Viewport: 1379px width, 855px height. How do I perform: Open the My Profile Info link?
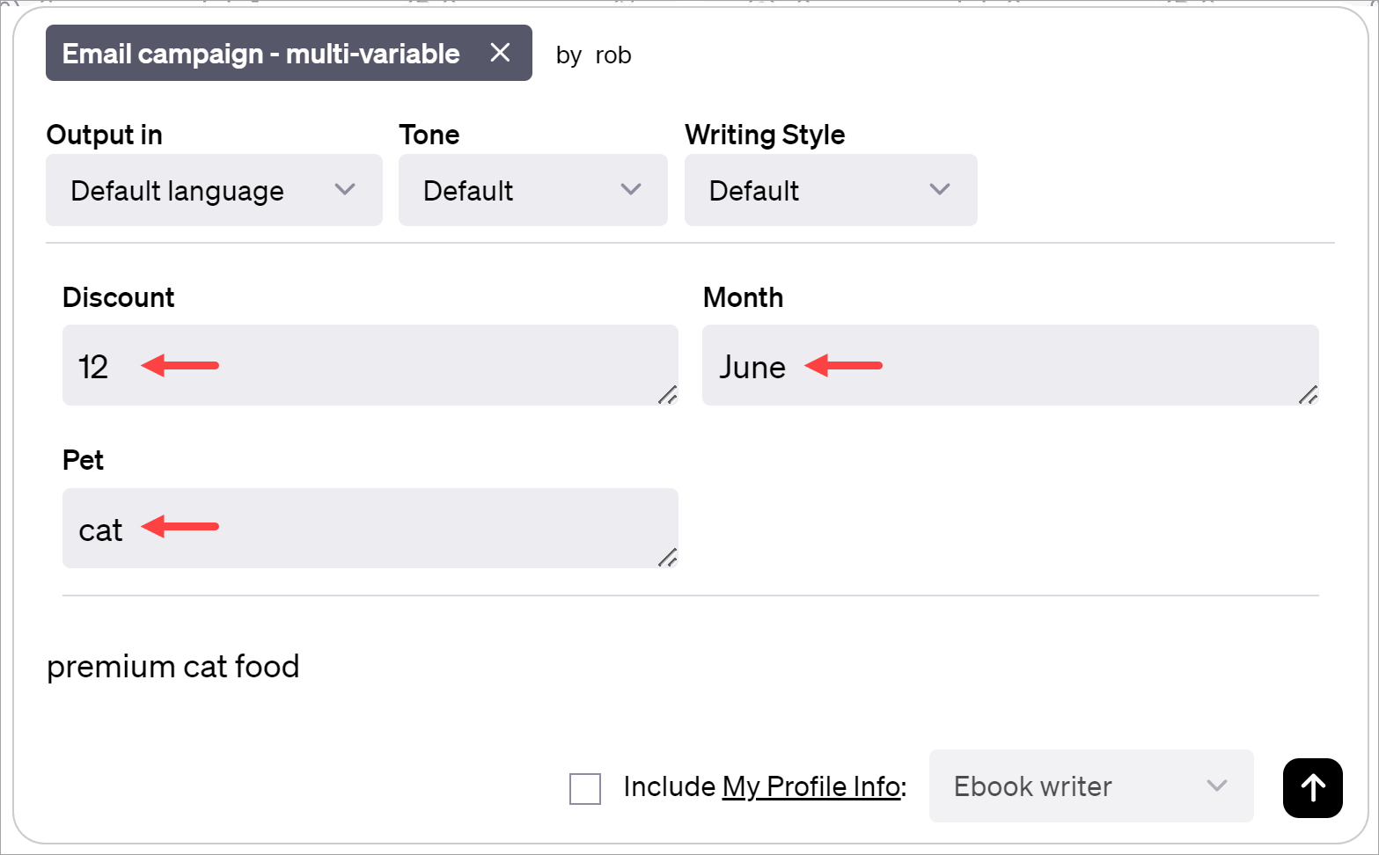tap(811, 787)
